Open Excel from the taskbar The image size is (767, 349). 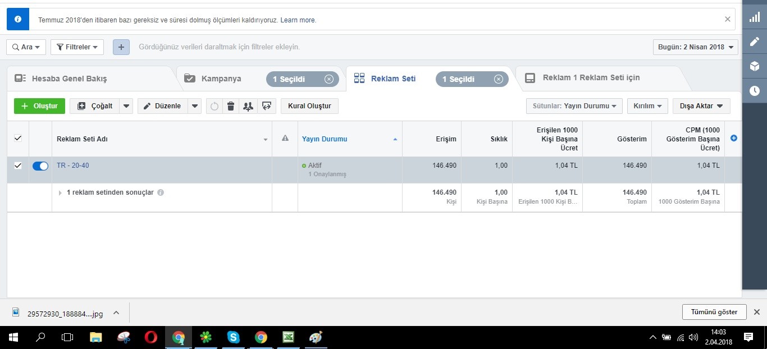click(x=288, y=337)
